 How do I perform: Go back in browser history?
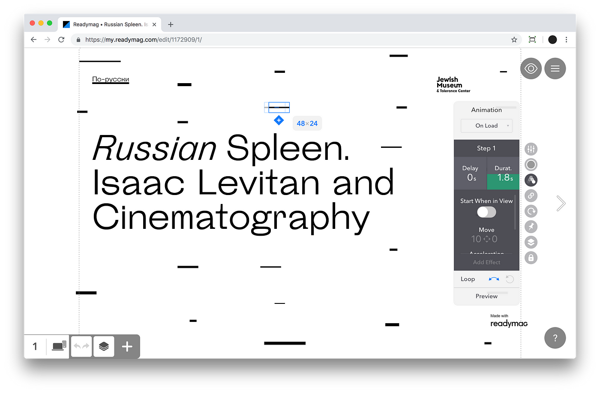tap(34, 39)
